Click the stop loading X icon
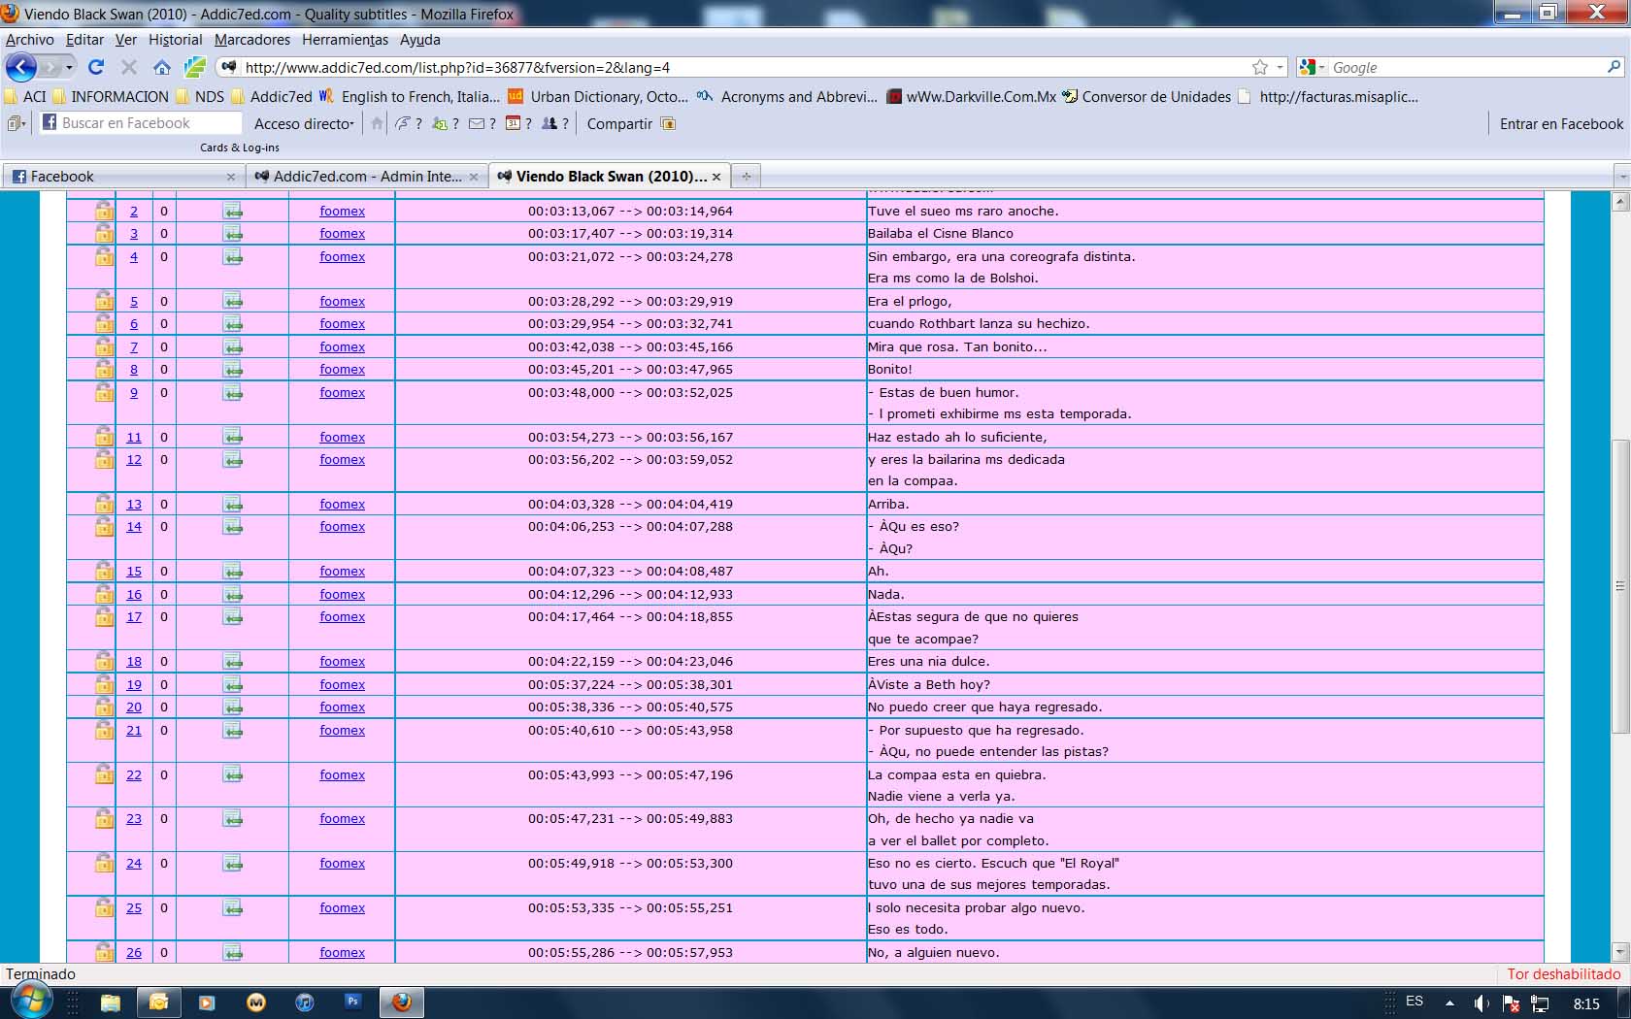This screenshot has width=1631, height=1019. coord(129,67)
